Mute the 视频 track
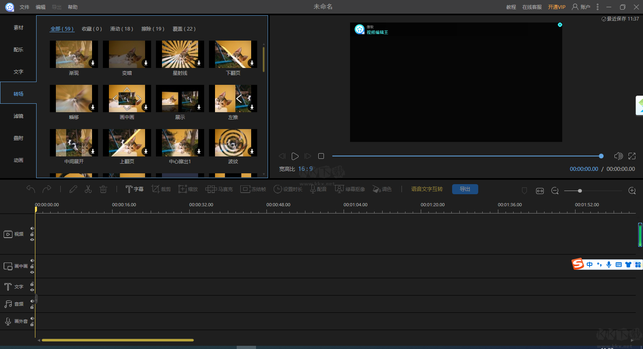 pyautogui.click(x=32, y=228)
